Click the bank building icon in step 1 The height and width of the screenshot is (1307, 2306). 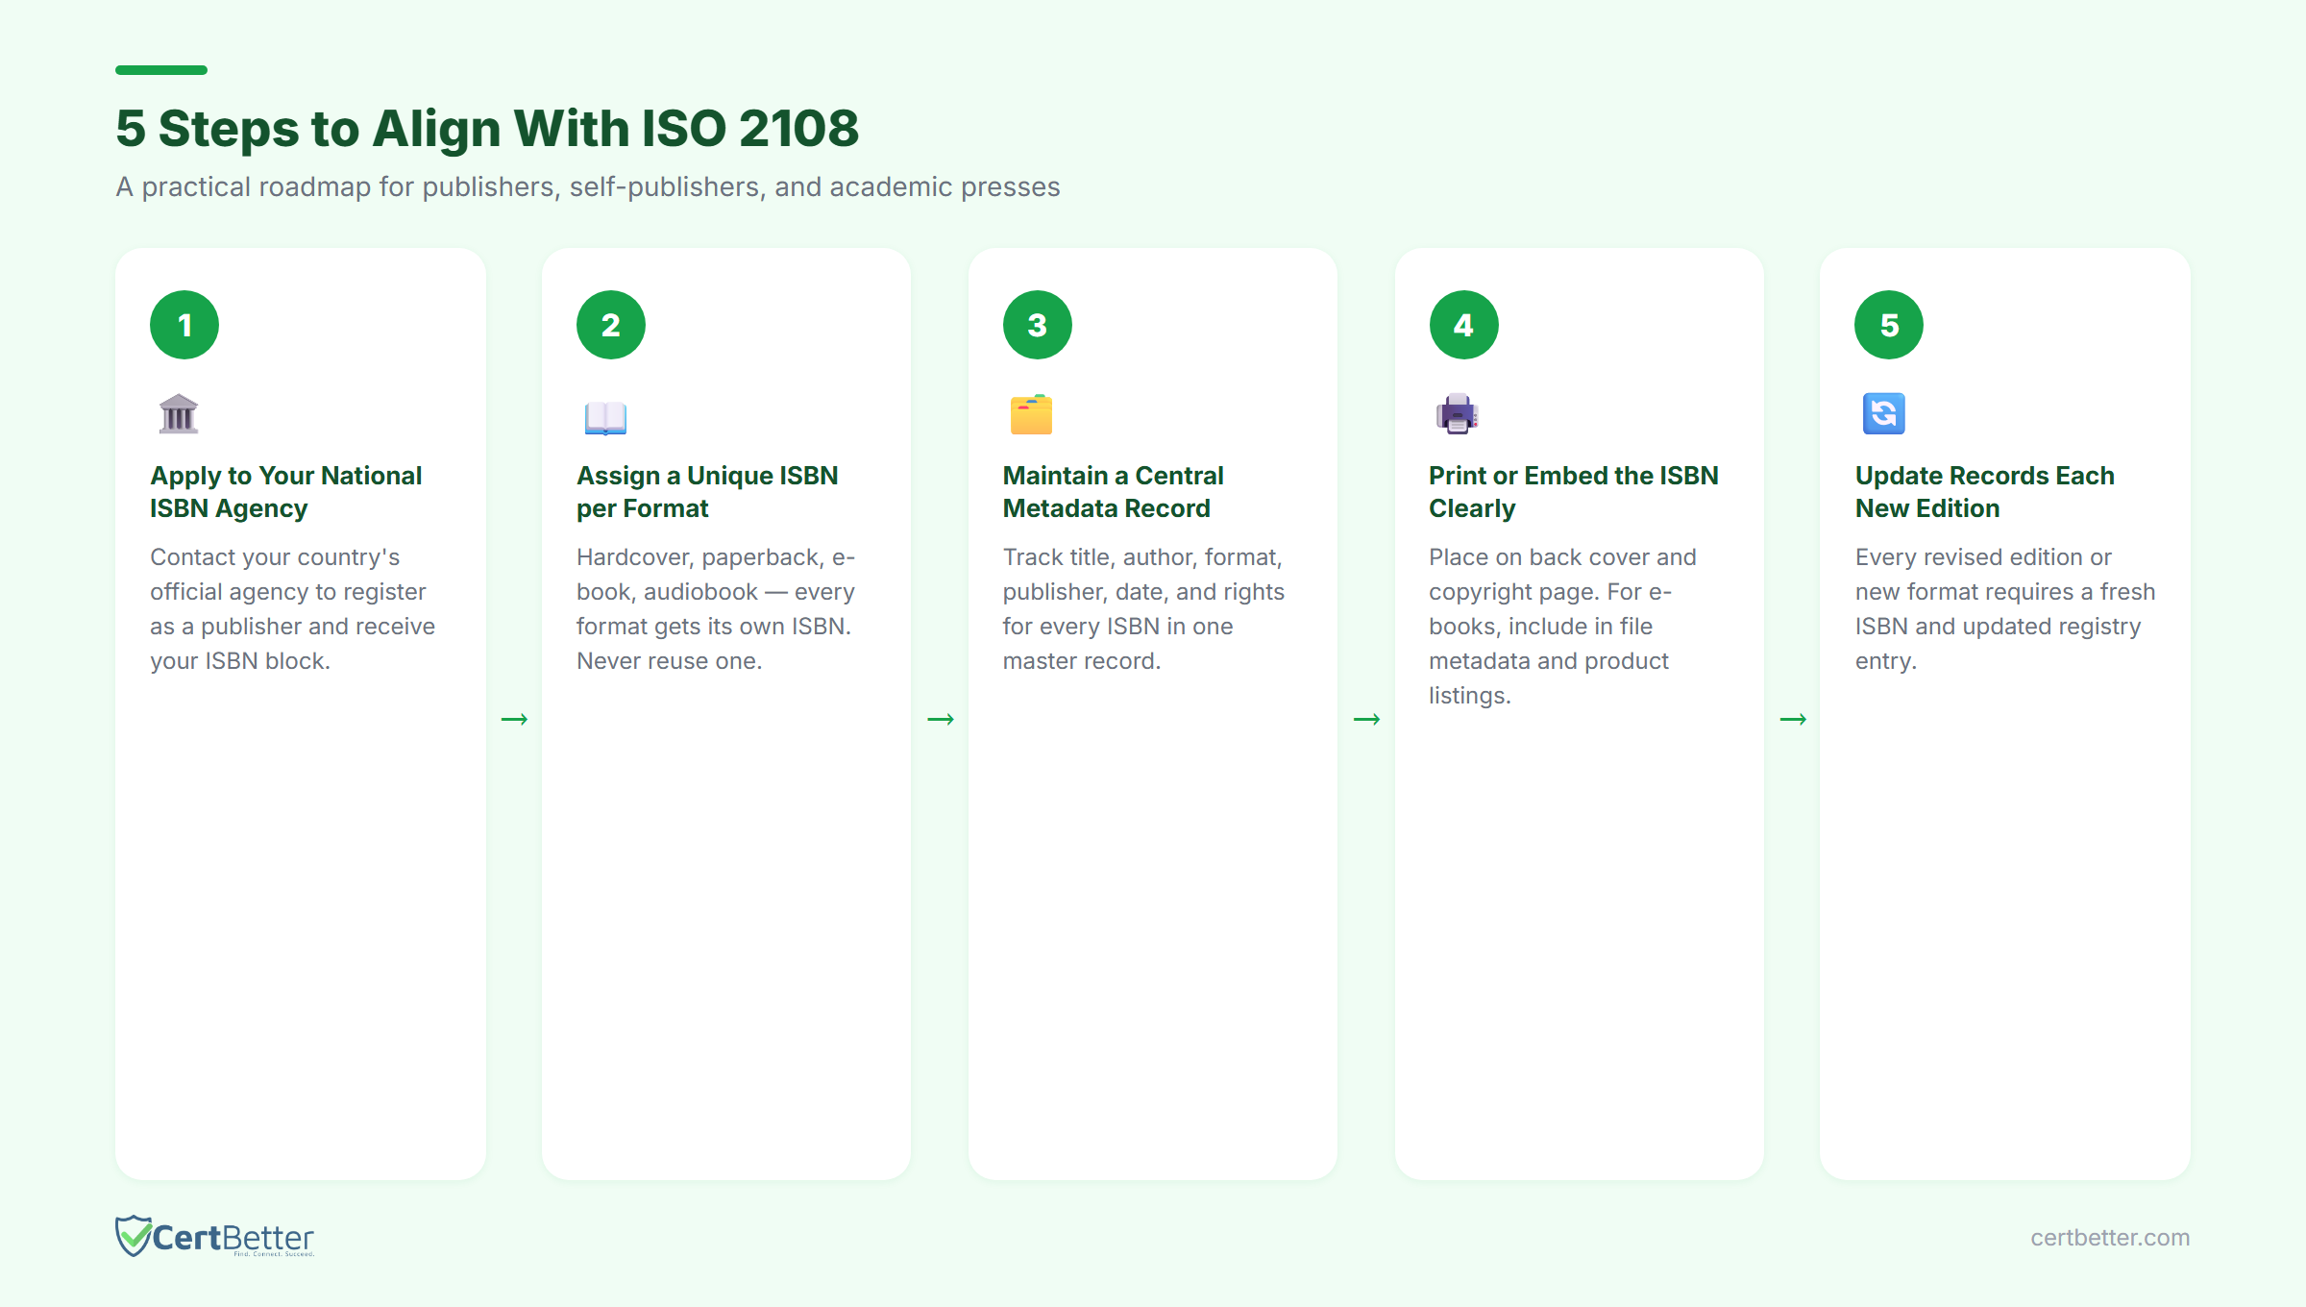click(179, 414)
